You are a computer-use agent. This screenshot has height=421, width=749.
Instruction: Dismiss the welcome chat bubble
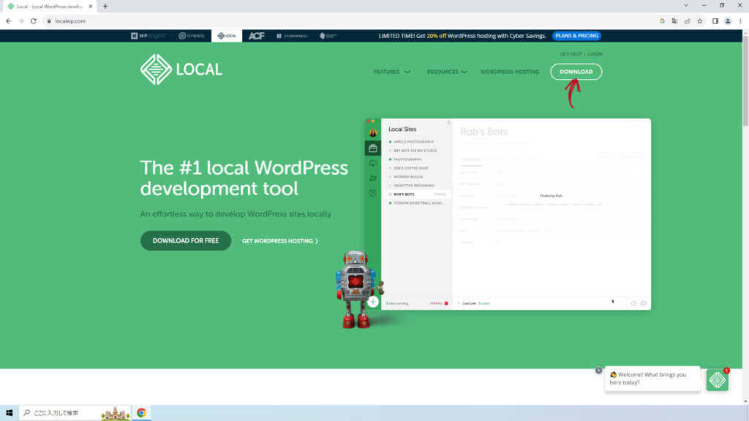pyautogui.click(x=598, y=371)
